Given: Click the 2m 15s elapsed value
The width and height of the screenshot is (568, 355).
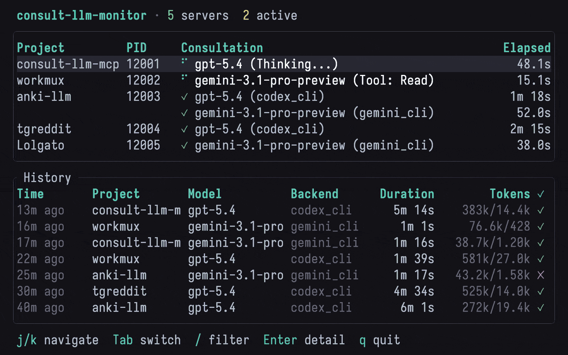Looking at the screenshot, I should click(x=530, y=129).
